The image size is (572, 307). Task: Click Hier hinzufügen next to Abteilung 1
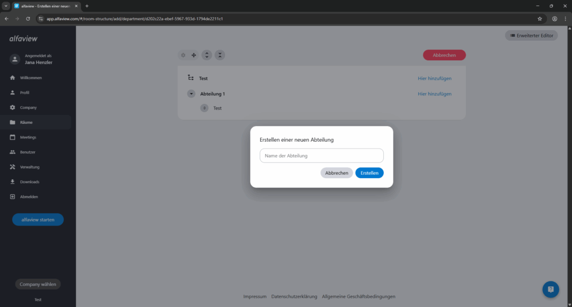click(434, 94)
